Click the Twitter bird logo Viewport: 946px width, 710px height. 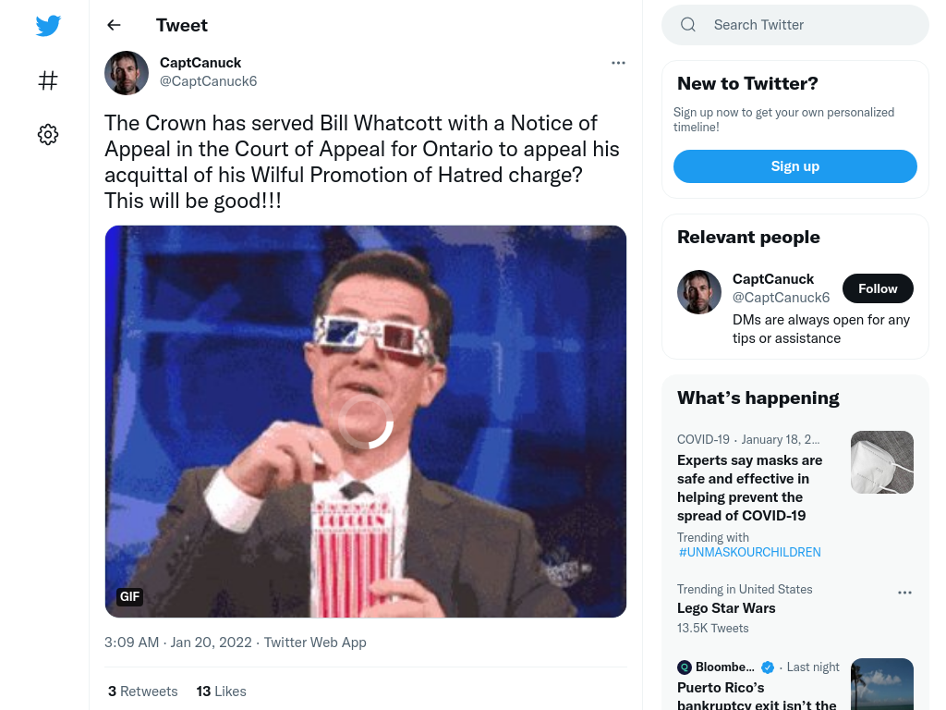(x=48, y=26)
